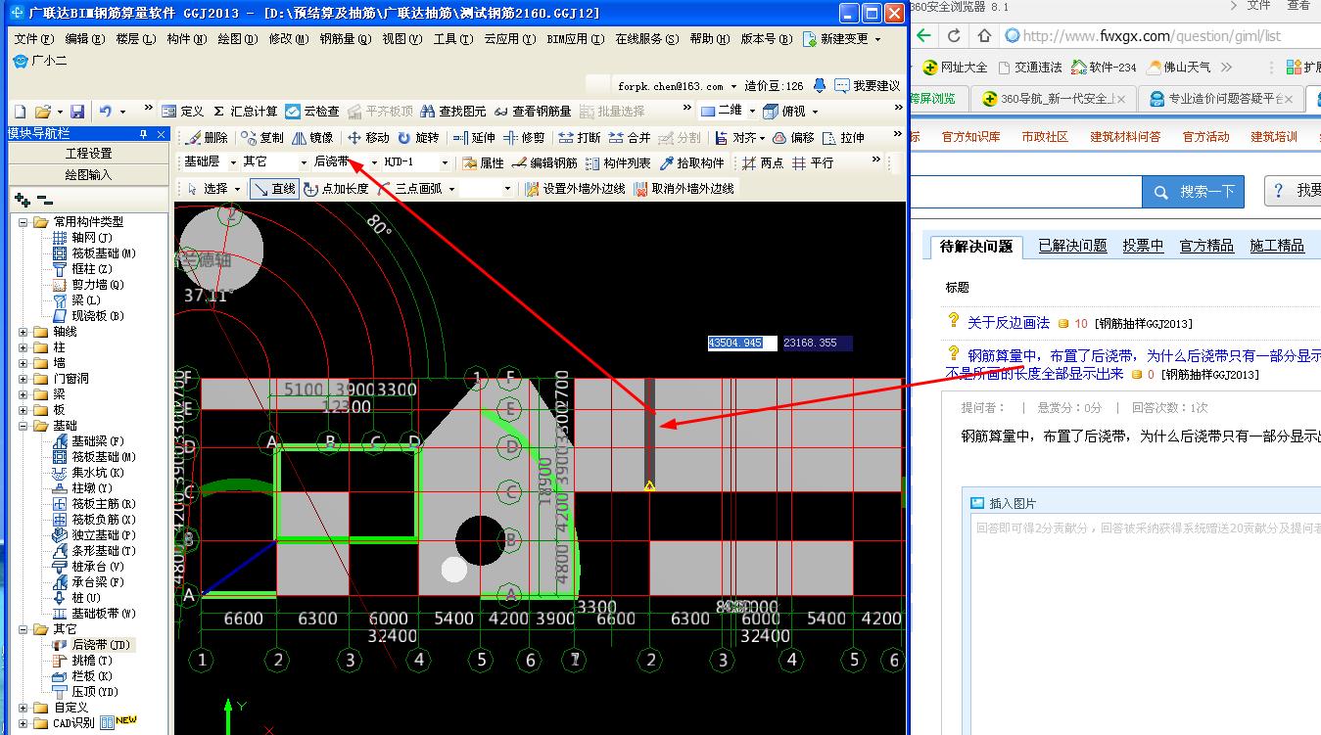Activate 拾取构件 (Pick component)
This screenshot has height=735, width=1321.
click(692, 163)
